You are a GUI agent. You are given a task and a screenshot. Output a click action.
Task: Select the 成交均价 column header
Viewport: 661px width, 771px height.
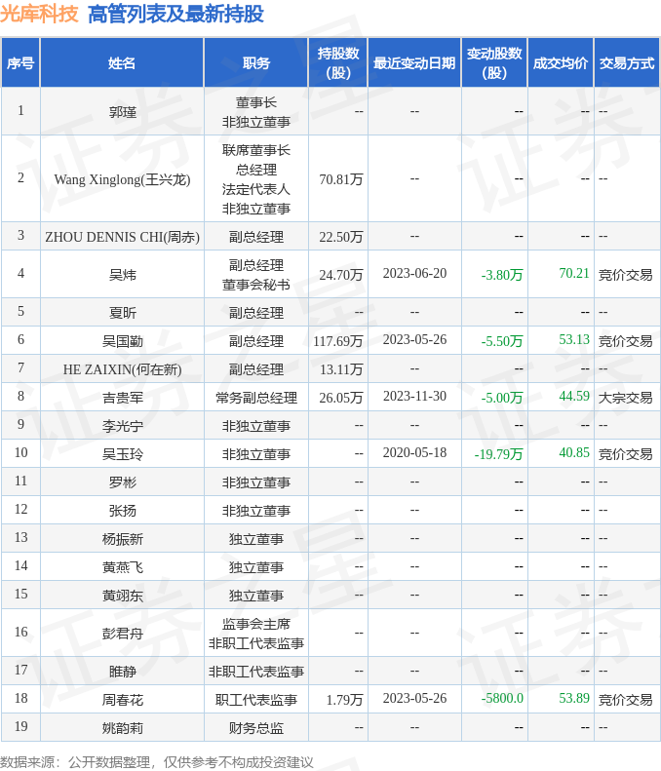(561, 63)
